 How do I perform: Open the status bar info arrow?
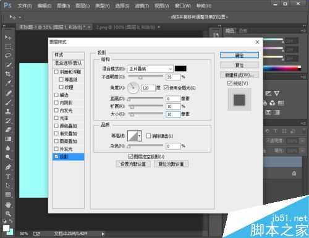103,234
